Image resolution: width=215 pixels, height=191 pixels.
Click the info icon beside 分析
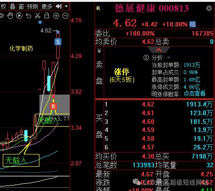[x=146, y=58]
